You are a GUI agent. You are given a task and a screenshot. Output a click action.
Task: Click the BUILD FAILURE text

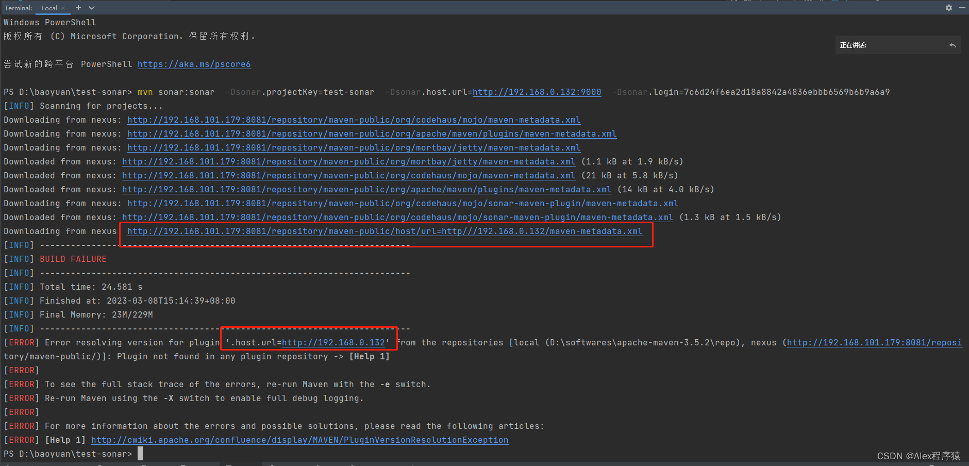(73, 259)
